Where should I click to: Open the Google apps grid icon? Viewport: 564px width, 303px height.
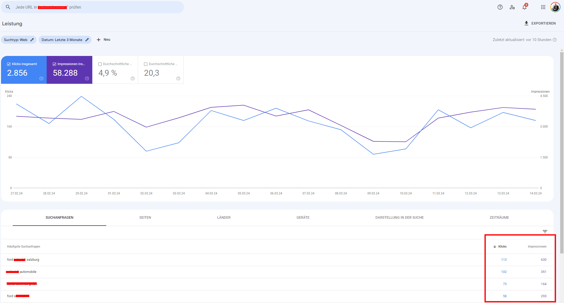tap(543, 7)
